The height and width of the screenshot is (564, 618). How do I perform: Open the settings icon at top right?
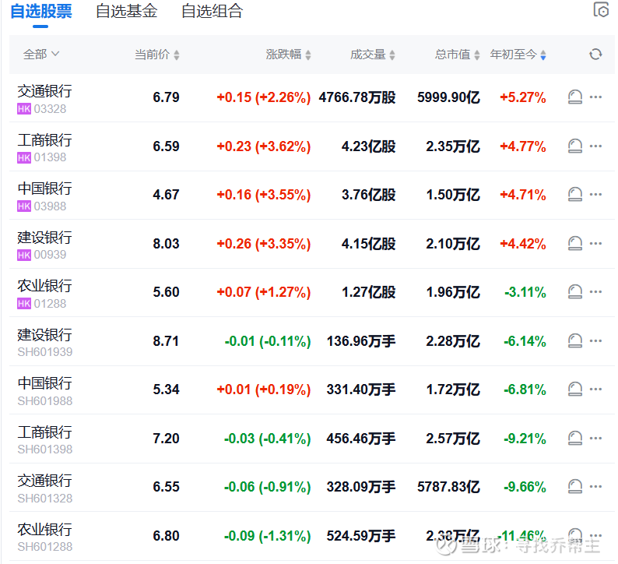(x=601, y=10)
